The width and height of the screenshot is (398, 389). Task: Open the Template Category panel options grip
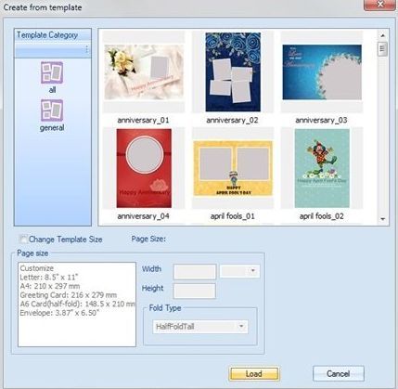click(x=86, y=49)
